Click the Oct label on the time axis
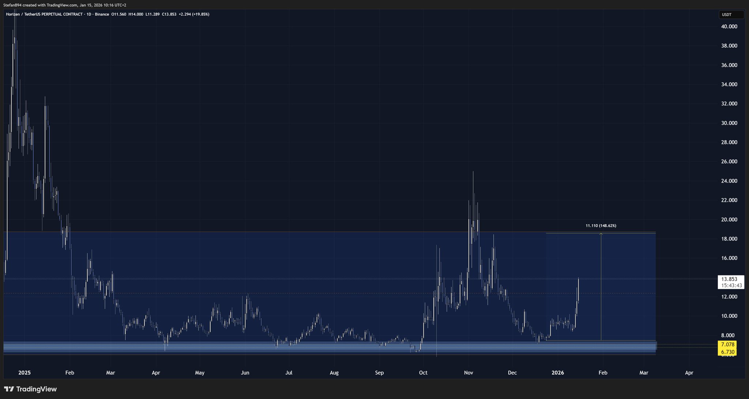749x399 pixels. click(x=423, y=373)
